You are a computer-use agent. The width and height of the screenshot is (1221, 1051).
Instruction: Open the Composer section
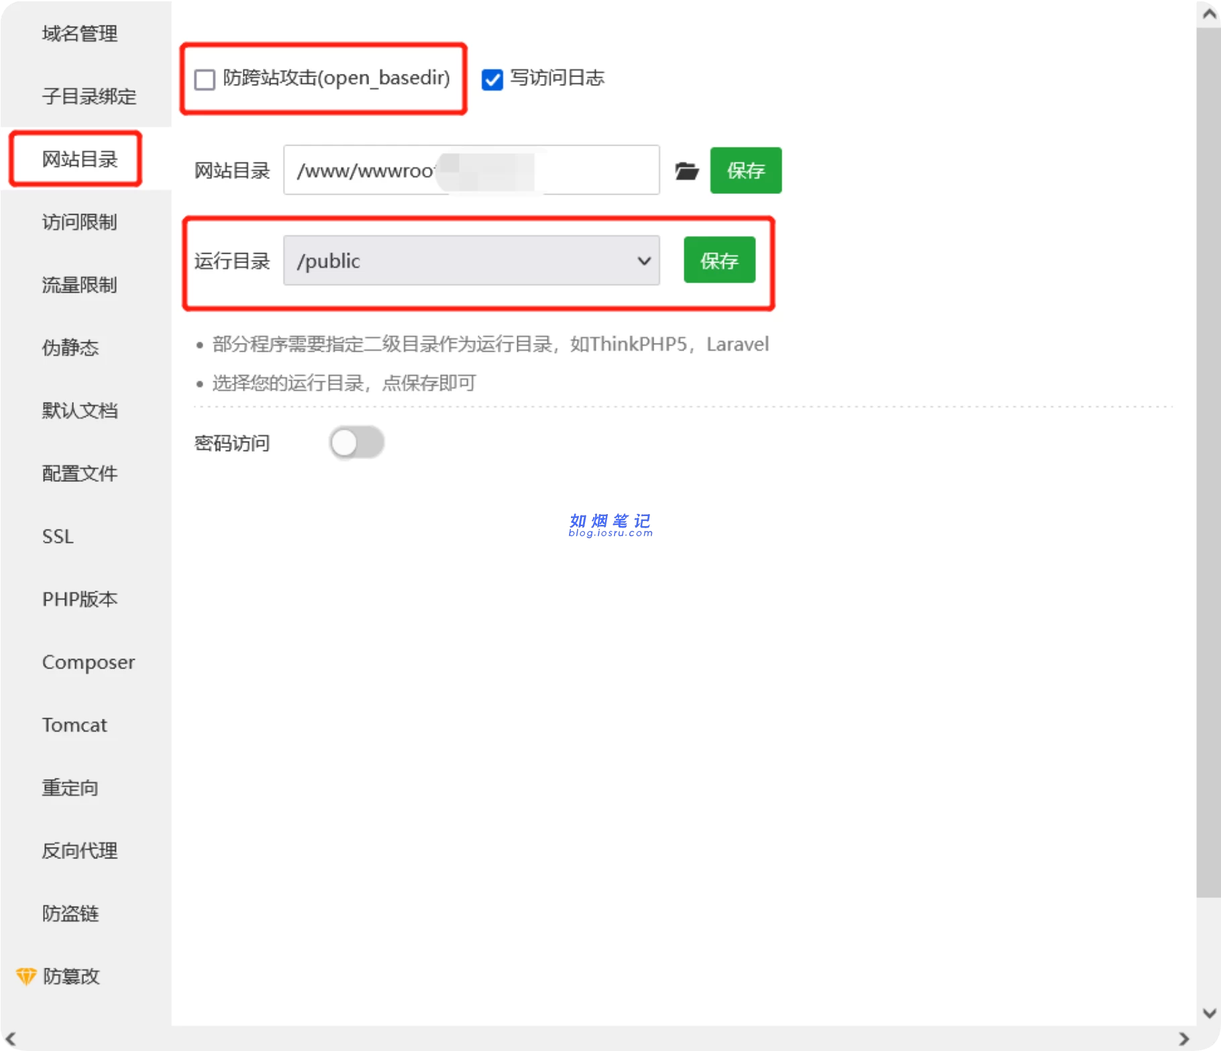coord(89,662)
